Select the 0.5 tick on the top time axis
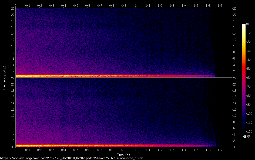255x160 pixels. tap(76, 5)
